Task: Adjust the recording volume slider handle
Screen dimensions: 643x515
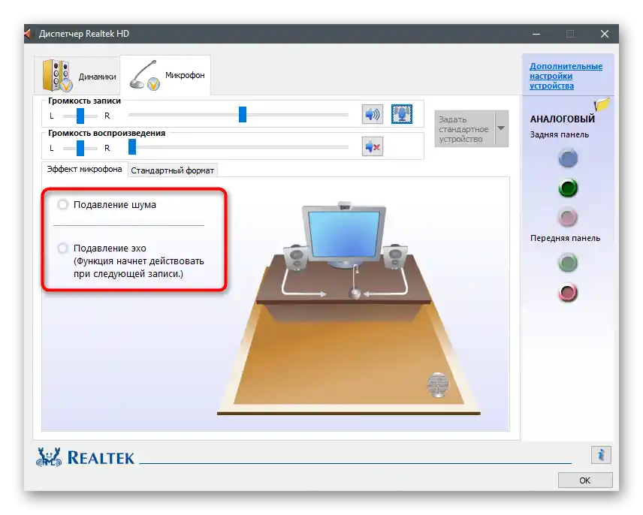Action: 243,114
